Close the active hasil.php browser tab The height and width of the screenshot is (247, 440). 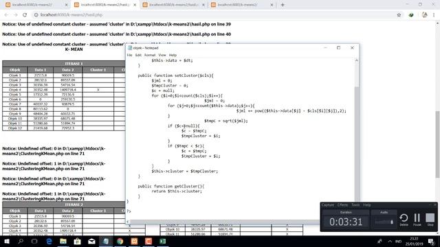(x=135, y=5)
